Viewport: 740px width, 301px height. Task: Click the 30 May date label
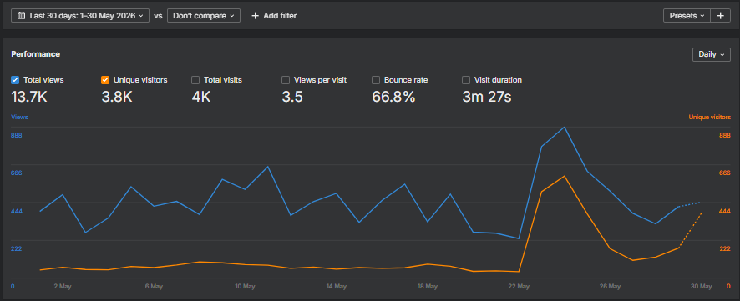tap(702, 286)
